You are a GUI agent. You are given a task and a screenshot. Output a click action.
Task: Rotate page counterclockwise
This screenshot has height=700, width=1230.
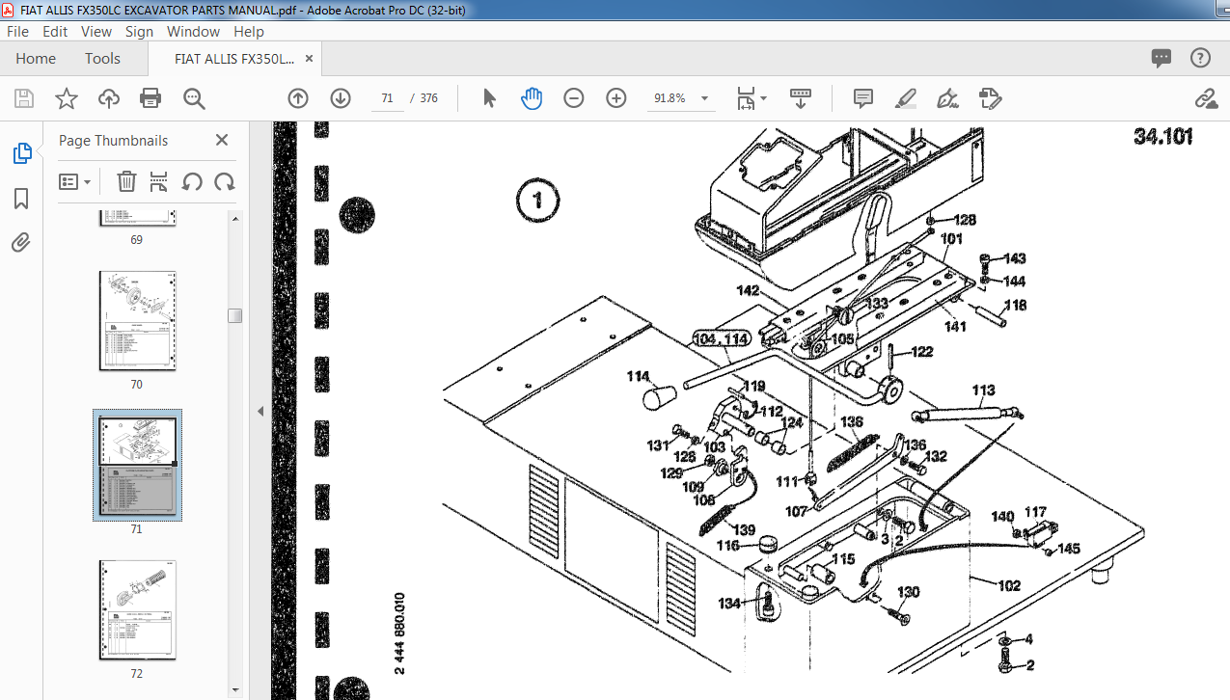(192, 181)
